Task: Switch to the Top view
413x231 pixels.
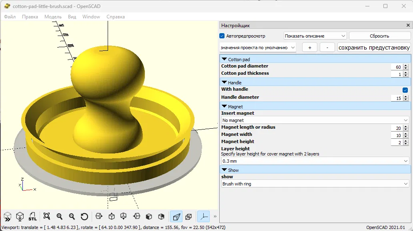Action: click(112, 217)
